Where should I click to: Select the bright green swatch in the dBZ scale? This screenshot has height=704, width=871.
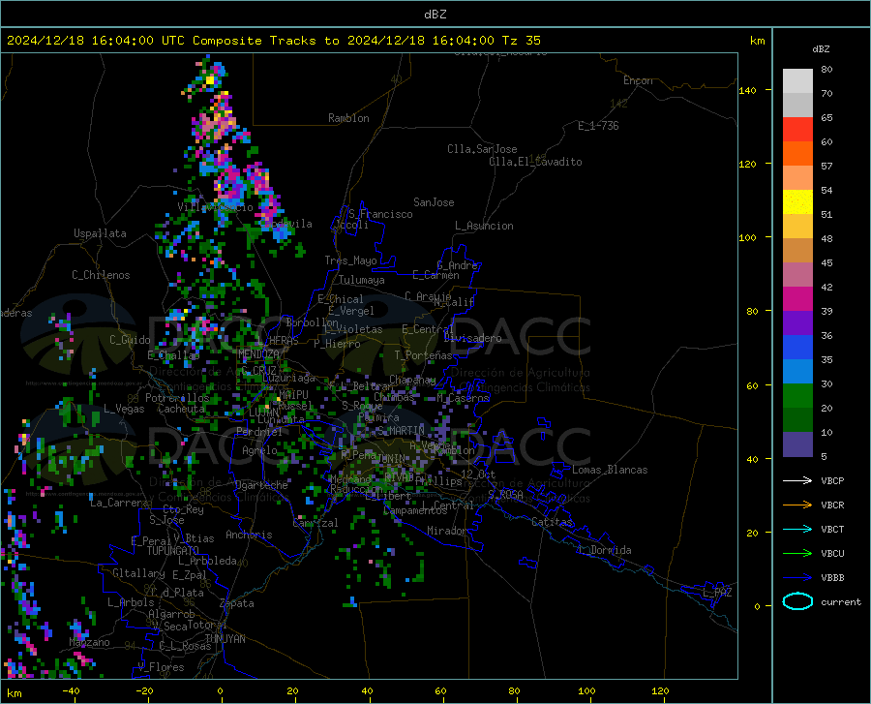pos(797,395)
